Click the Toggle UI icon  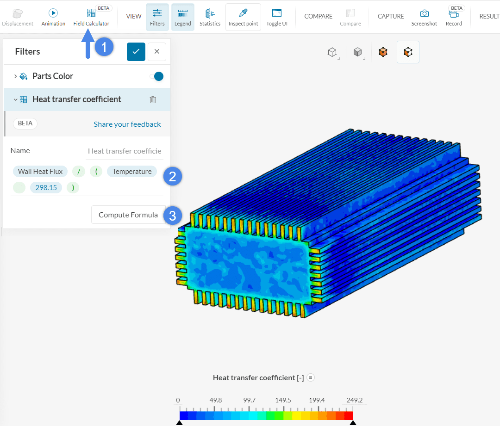[277, 17]
